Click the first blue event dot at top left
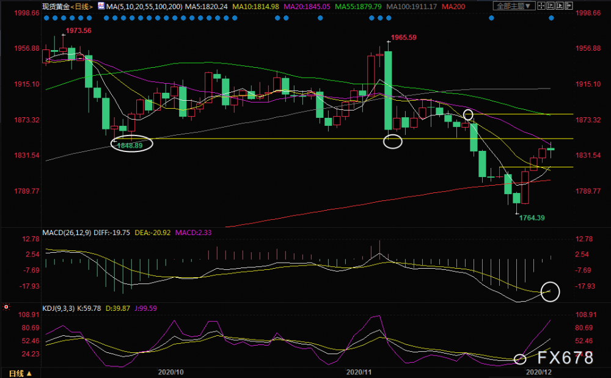This screenshot has width=611, height=378. pyautogui.click(x=47, y=18)
